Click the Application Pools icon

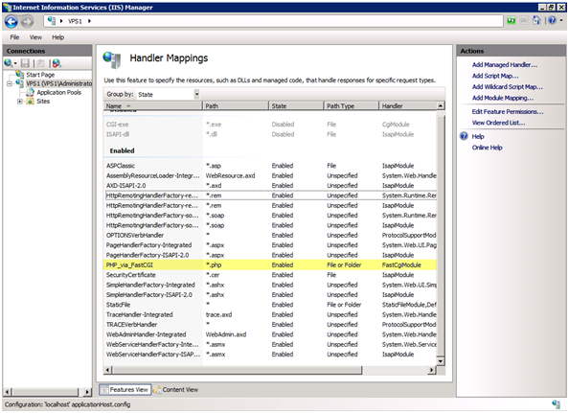pos(30,92)
